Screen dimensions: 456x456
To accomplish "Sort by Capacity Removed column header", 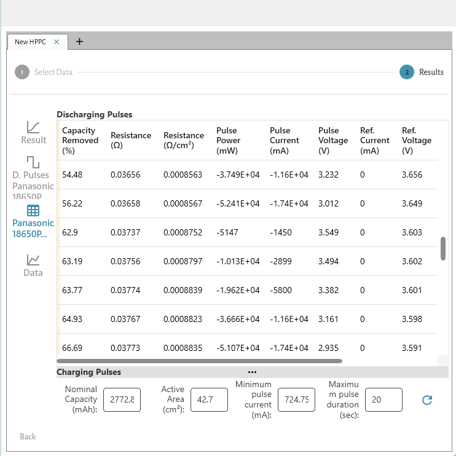I will (x=80, y=140).
